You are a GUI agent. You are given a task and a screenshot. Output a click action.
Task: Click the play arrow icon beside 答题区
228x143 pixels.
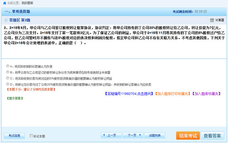coord(6,20)
